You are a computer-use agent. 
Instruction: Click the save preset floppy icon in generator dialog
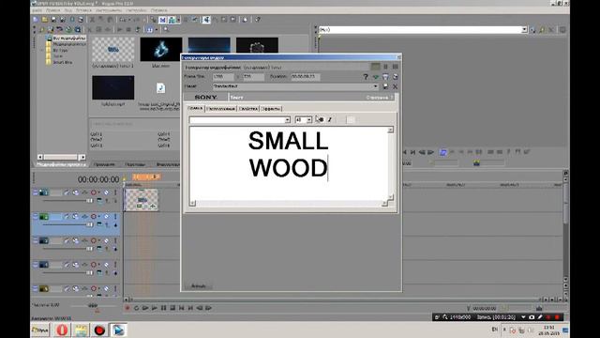coord(385,86)
